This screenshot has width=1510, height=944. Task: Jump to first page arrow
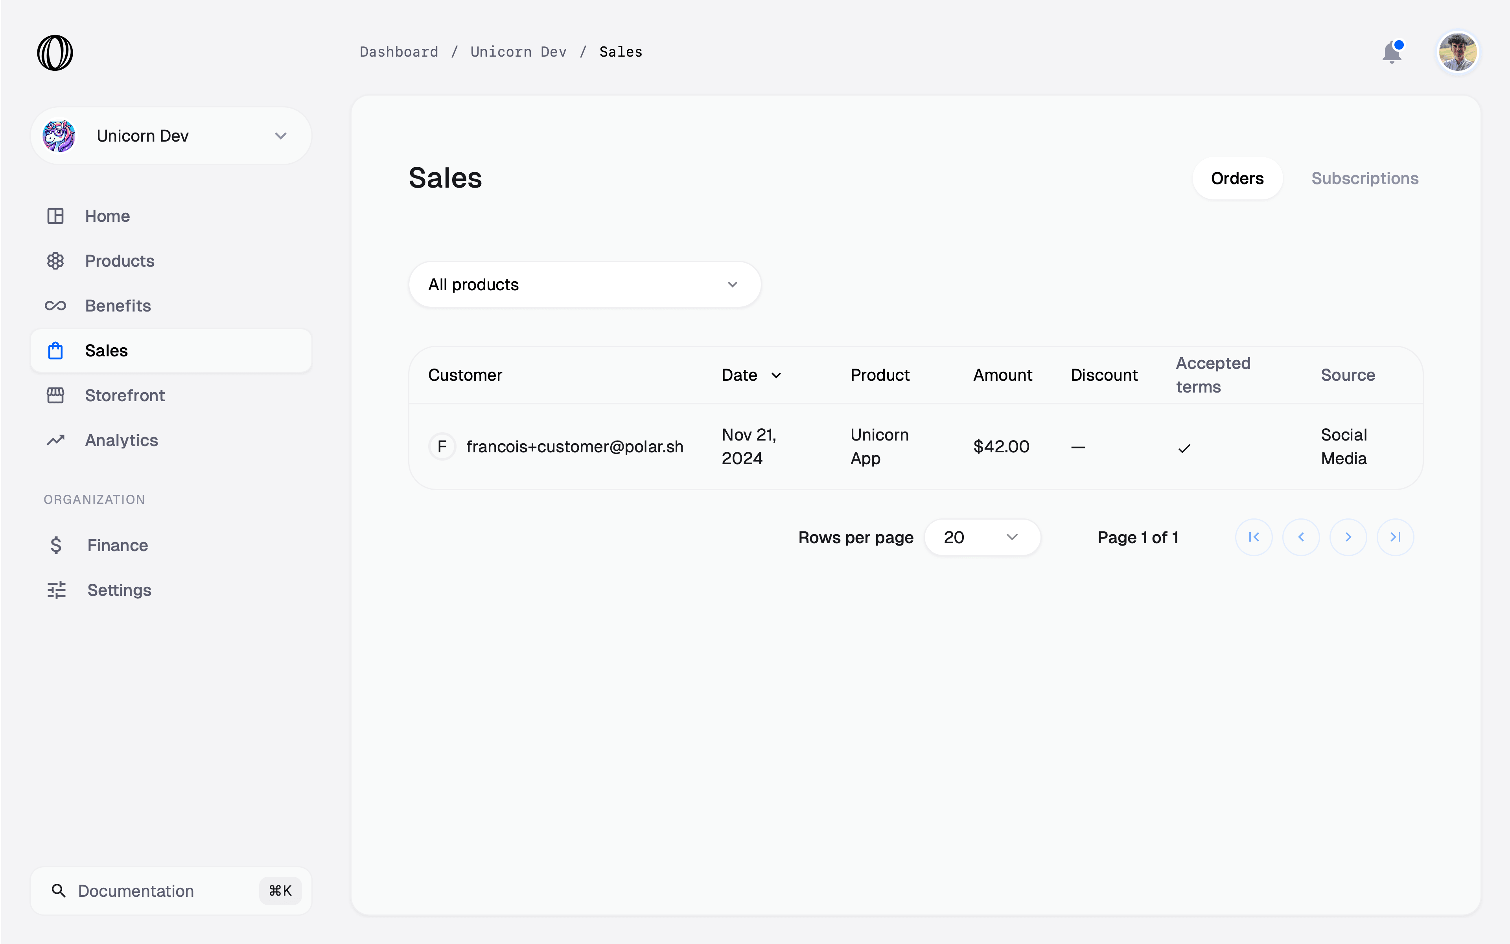coord(1254,537)
